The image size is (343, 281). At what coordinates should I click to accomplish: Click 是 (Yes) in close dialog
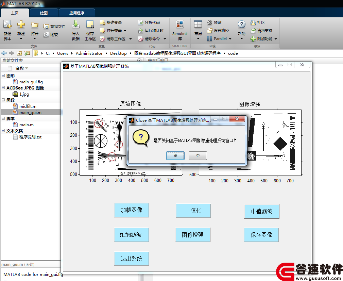click(175, 155)
